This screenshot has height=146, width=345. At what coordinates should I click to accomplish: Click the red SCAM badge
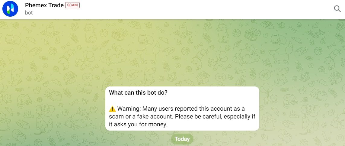[72, 5]
